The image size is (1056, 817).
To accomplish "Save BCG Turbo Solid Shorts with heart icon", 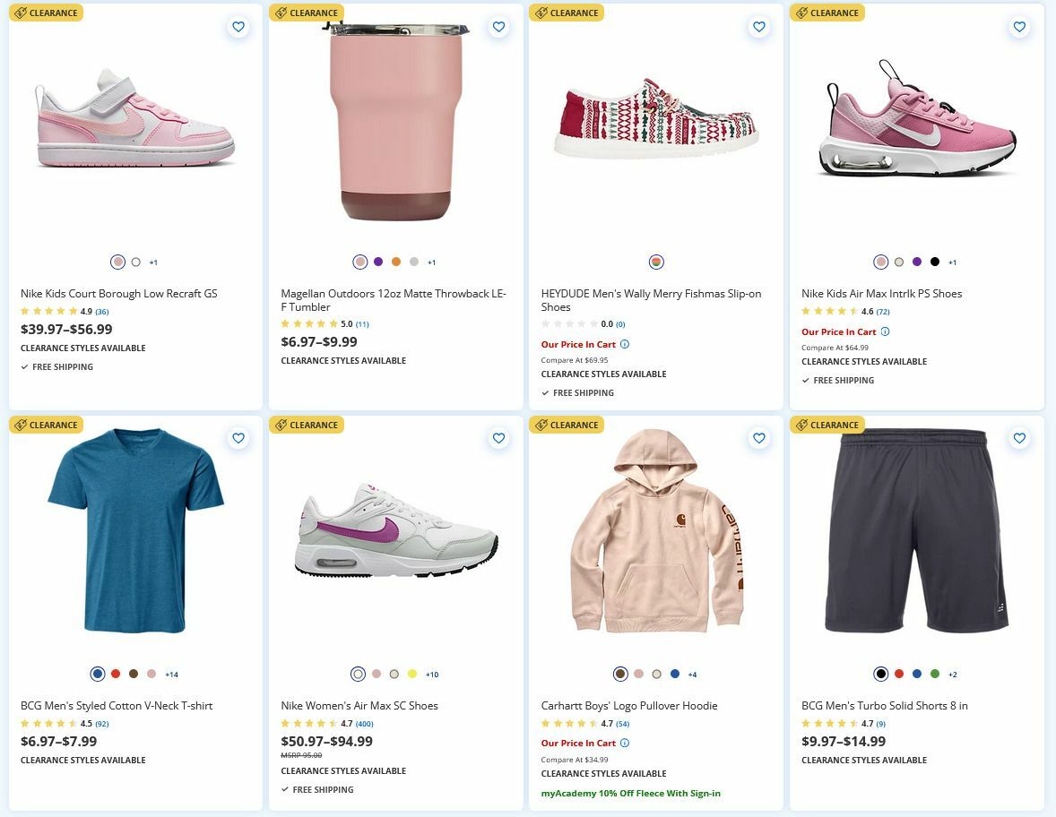I will pyautogui.click(x=1019, y=438).
